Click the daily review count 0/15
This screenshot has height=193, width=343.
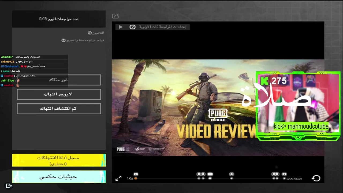coord(59,19)
